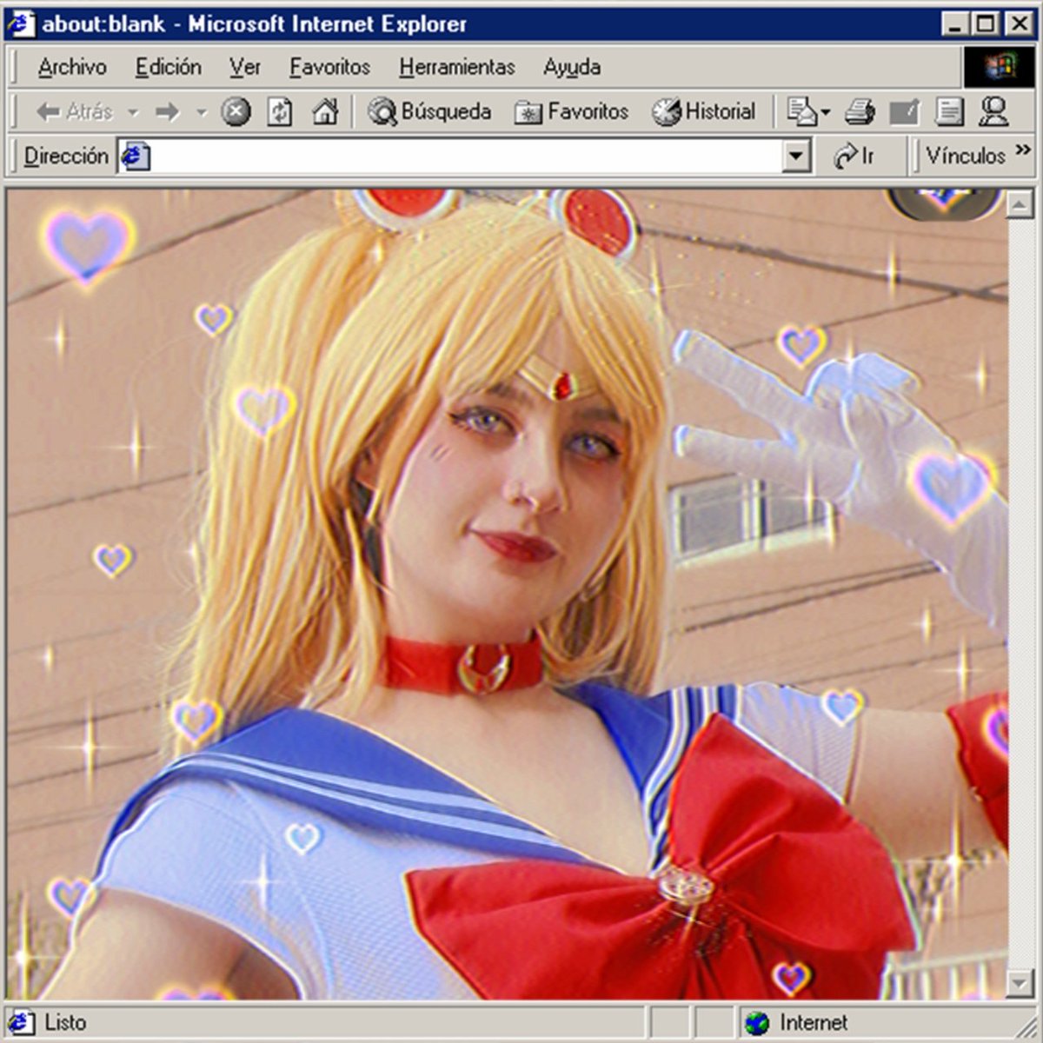Click the Ir go button
Image resolution: width=1043 pixels, height=1043 pixels.
[854, 156]
